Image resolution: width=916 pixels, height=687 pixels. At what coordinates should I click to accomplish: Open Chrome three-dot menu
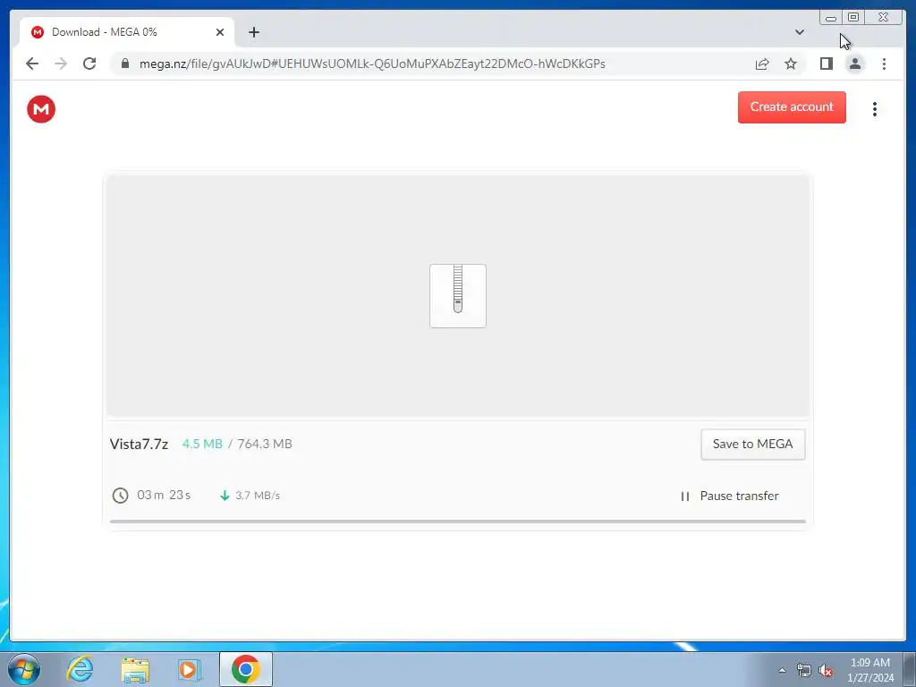point(884,64)
